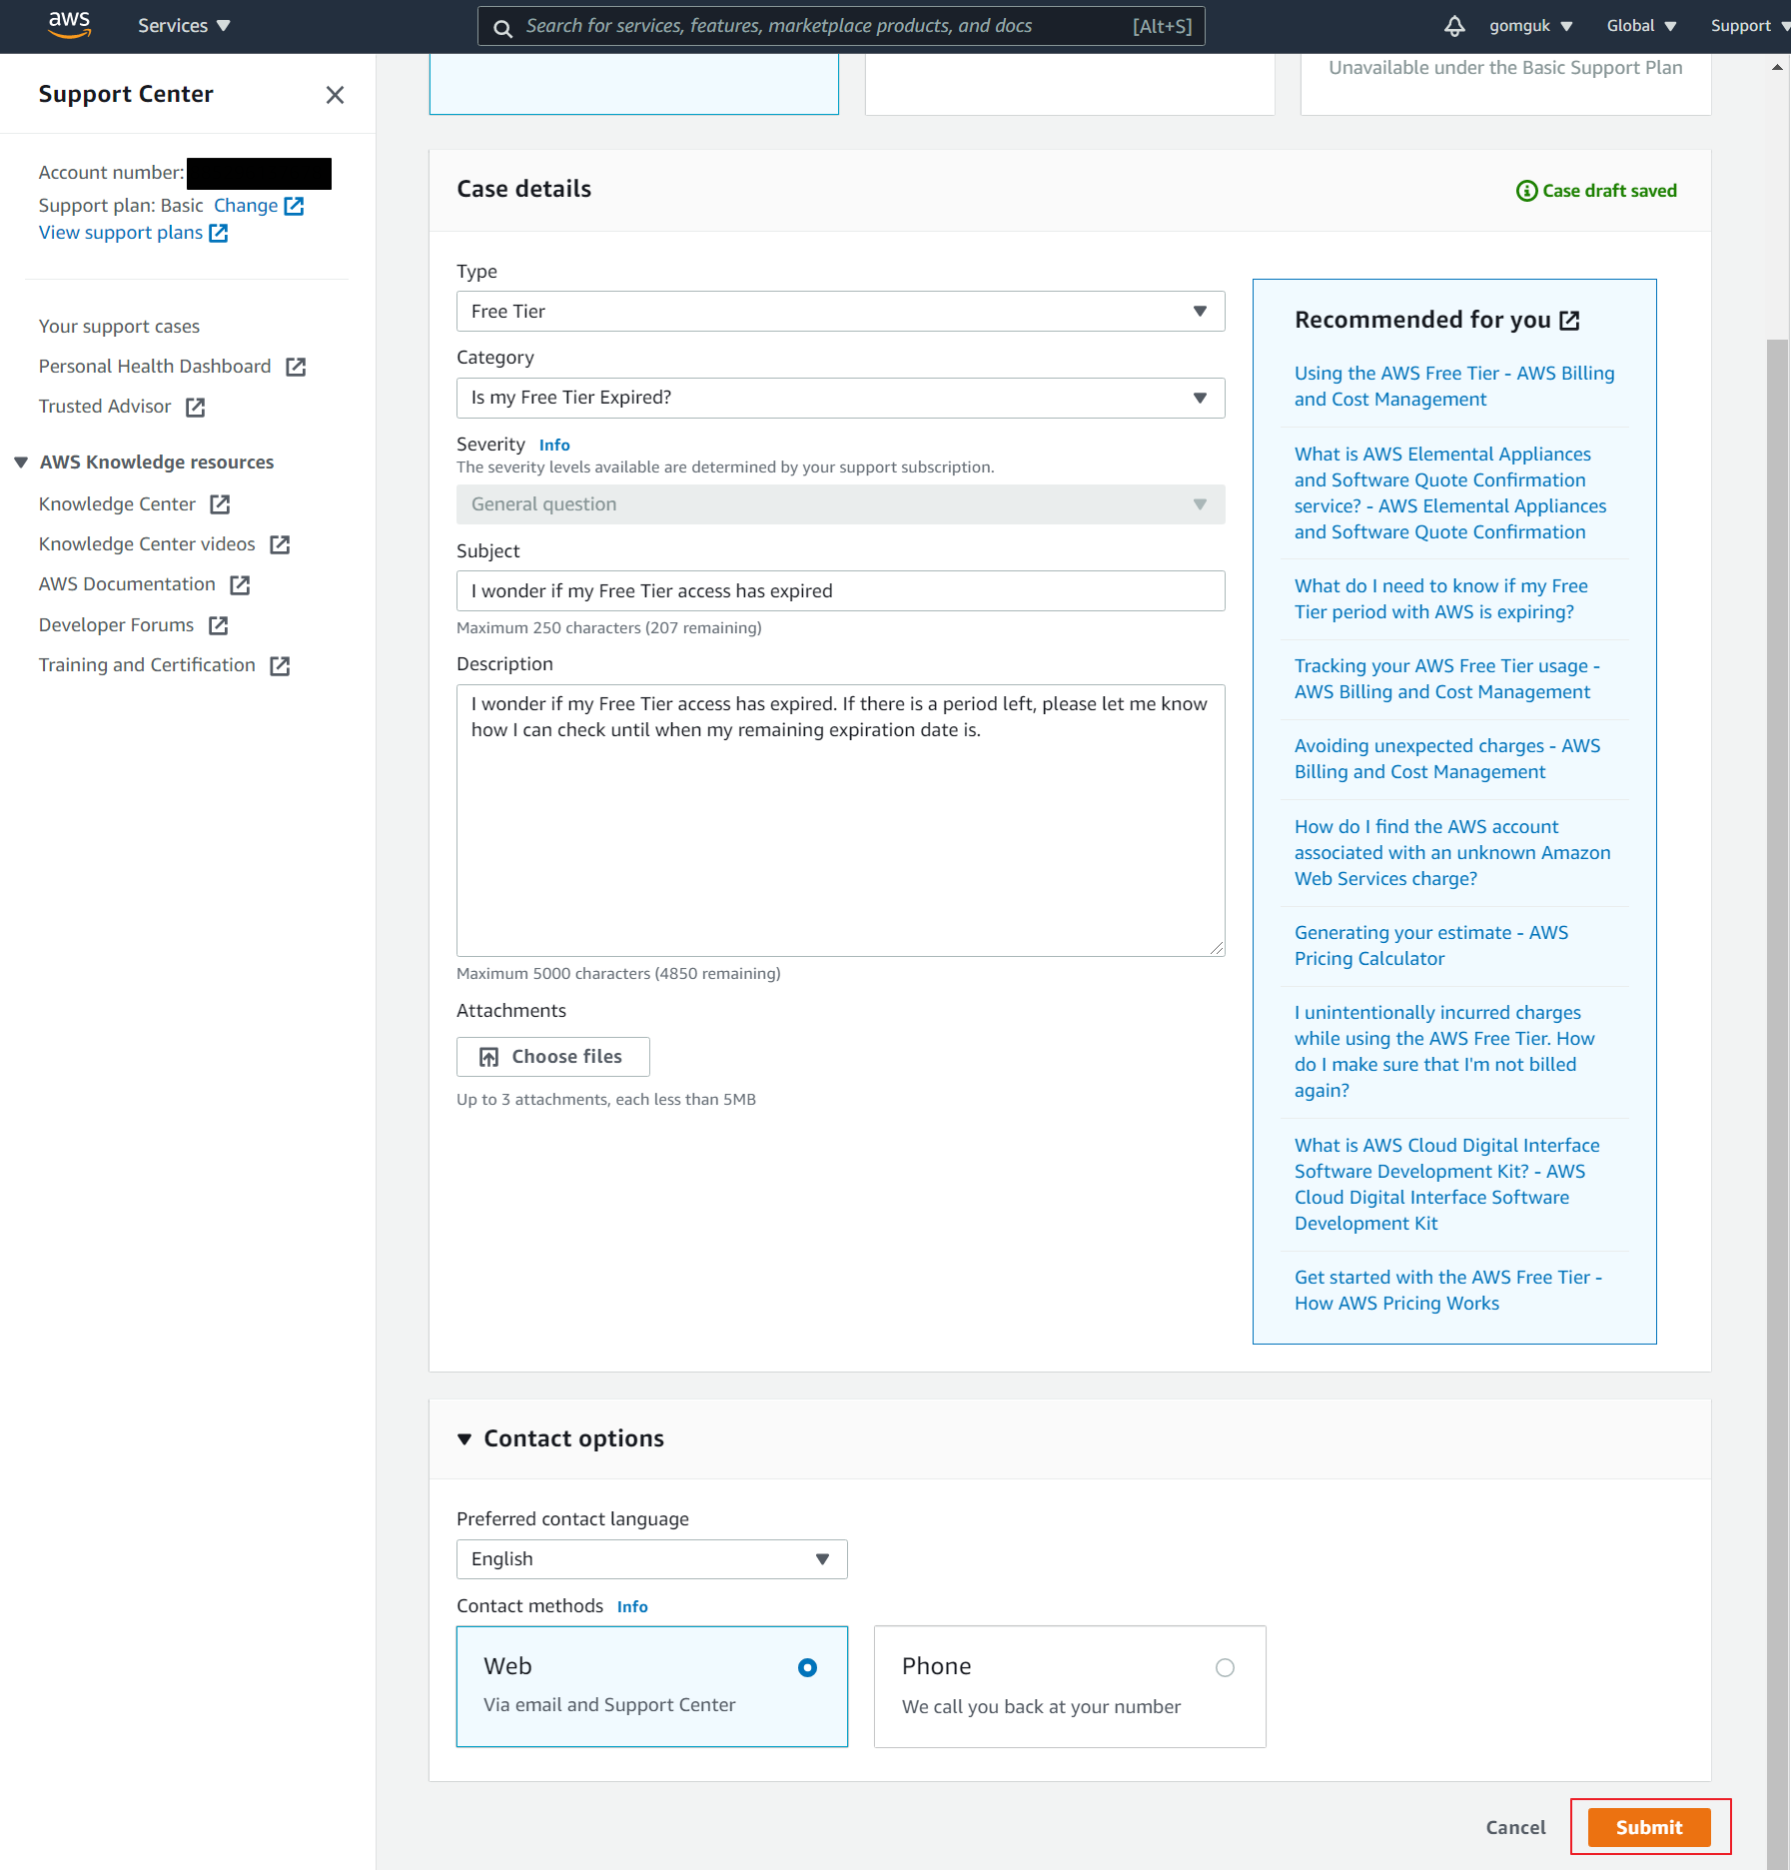Collapse the Contact options section
The width and height of the screenshot is (1791, 1870).
(x=463, y=1438)
